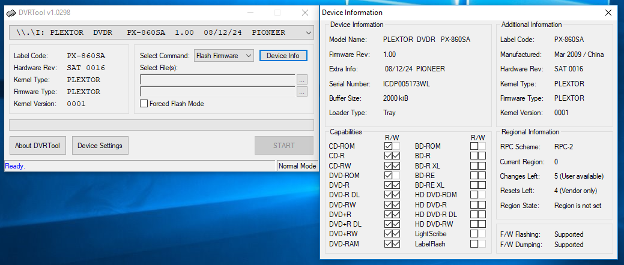Toggle the BD-ROM read checkbox
This screenshot has width=624, height=265.
point(474,146)
